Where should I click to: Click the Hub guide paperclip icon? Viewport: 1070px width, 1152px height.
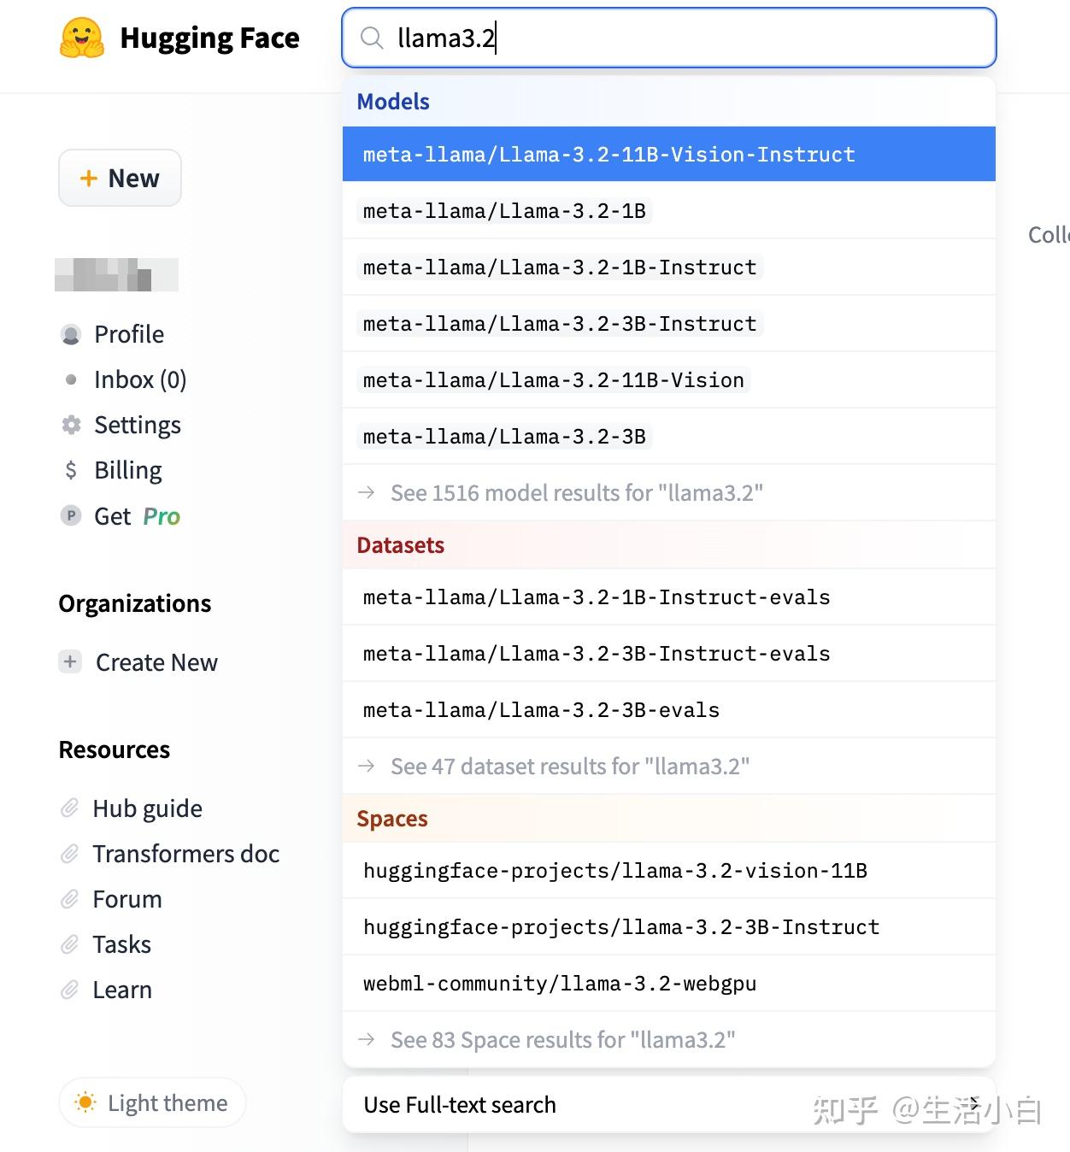point(70,808)
